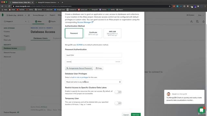Screen dimensions: 207x116
Task: Show the password with SHOW toggle
Action: pos(118,62)
